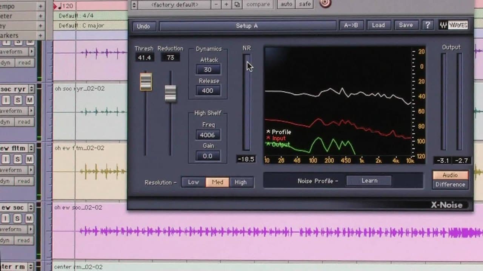
Task: Open ew fltm automation mode read menu
Action: 24,181
